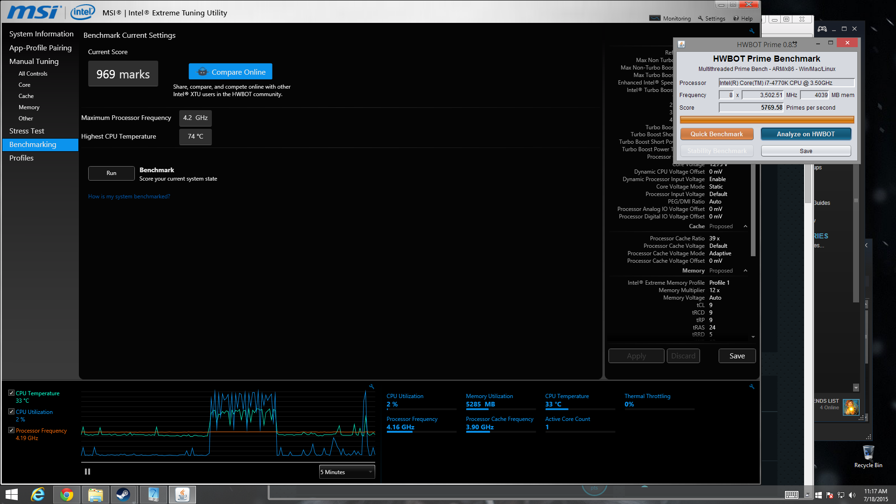This screenshot has height=504, width=896.
Task: Select All Controls under Manual Tuning
Action: (x=33, y=74)
